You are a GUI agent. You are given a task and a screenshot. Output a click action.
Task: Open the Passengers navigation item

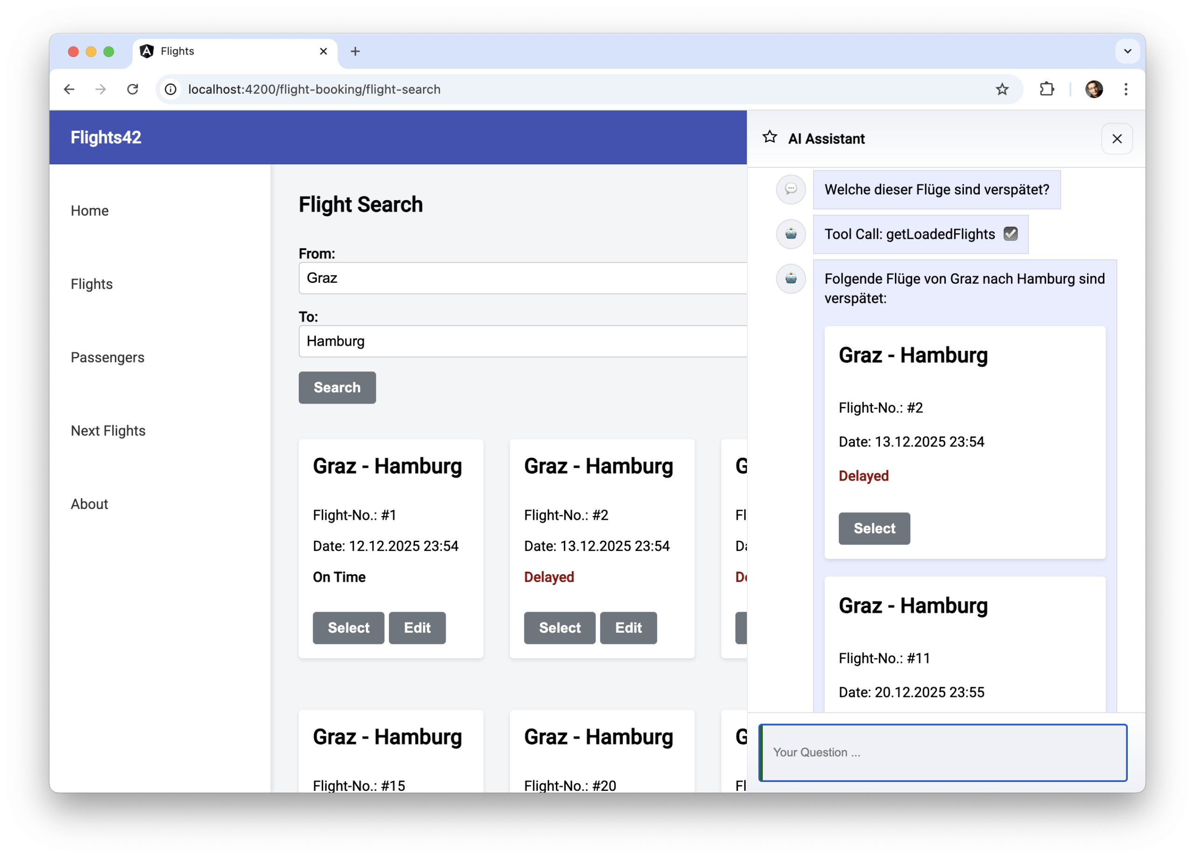[107, 358]
